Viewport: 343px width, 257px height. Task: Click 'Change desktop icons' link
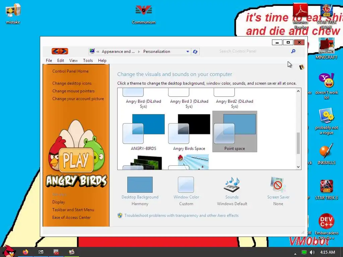tap(72, 83)
